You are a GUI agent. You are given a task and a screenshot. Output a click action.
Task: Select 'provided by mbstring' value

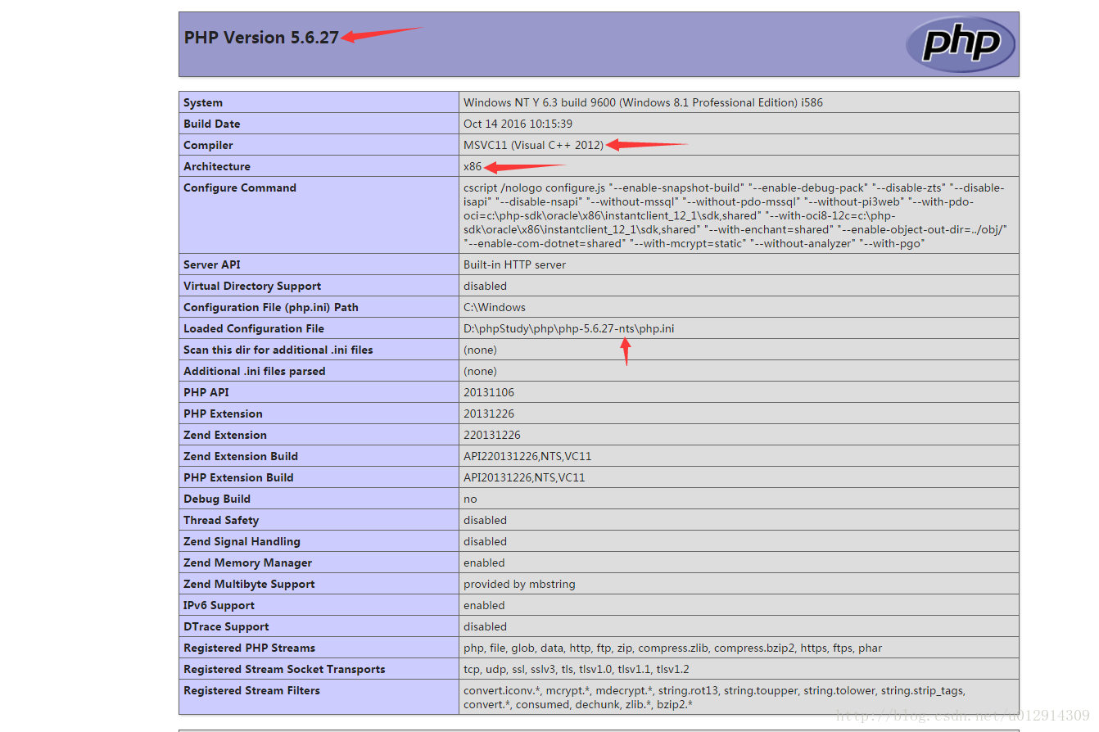(x=519, y=584)
